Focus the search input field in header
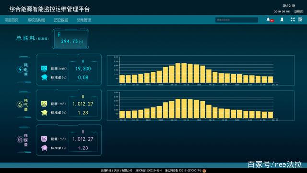307x173 pixels. pyautogui.click(x=236, y=20)
